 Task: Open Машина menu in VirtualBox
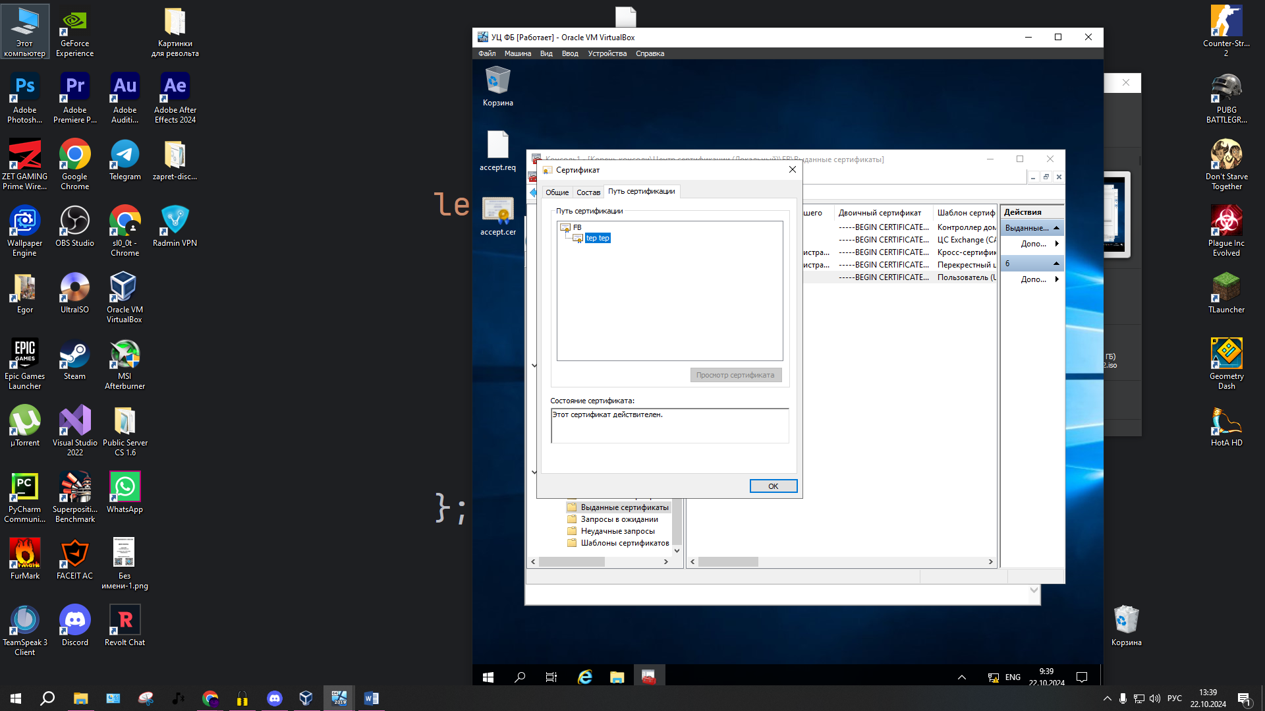tap(517, 53)
